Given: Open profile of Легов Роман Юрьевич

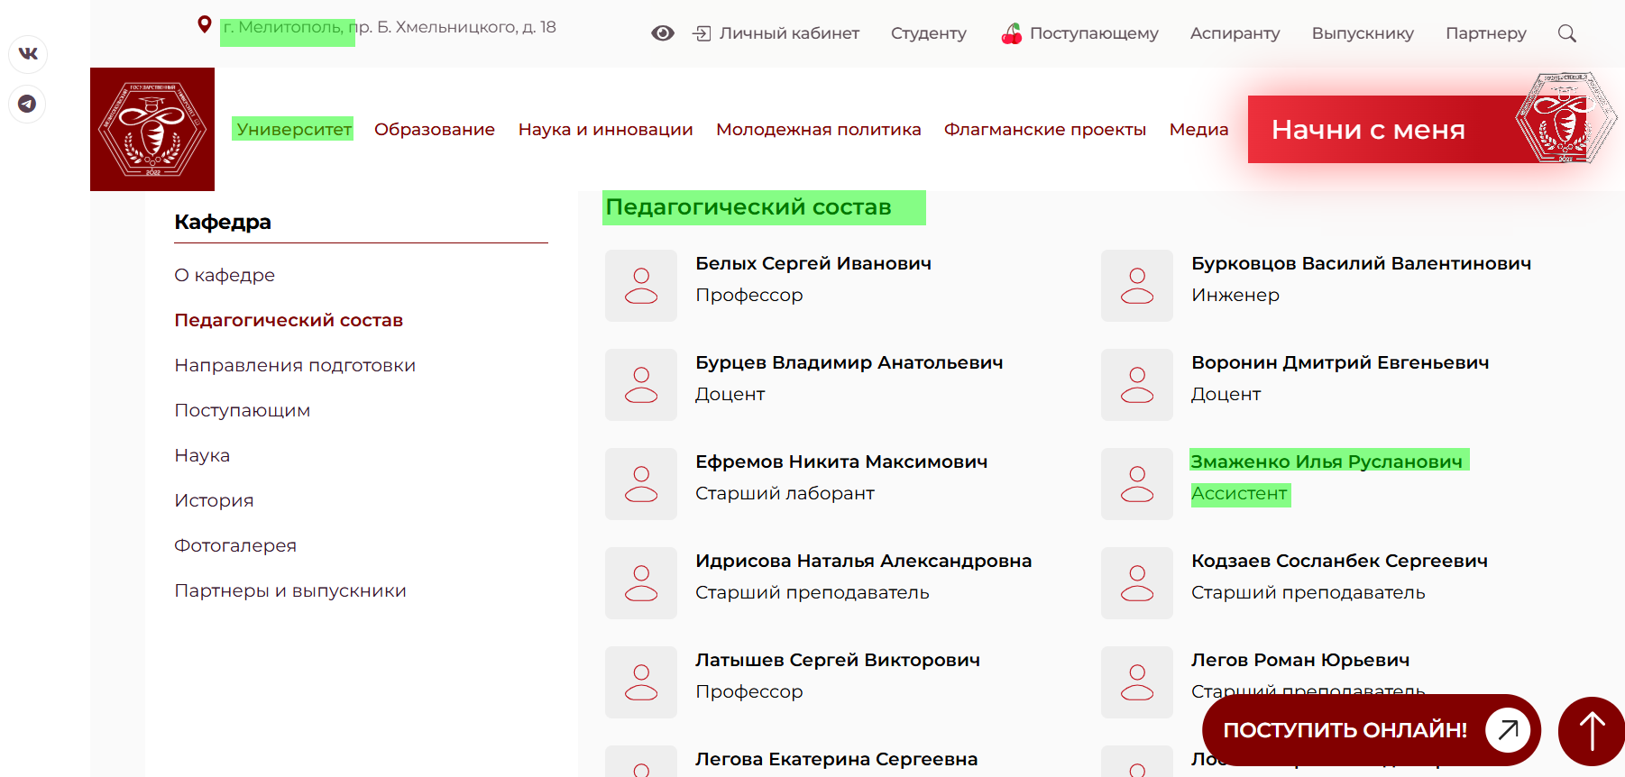Looking at the screenshot, I should click(x=1300, y=660).
